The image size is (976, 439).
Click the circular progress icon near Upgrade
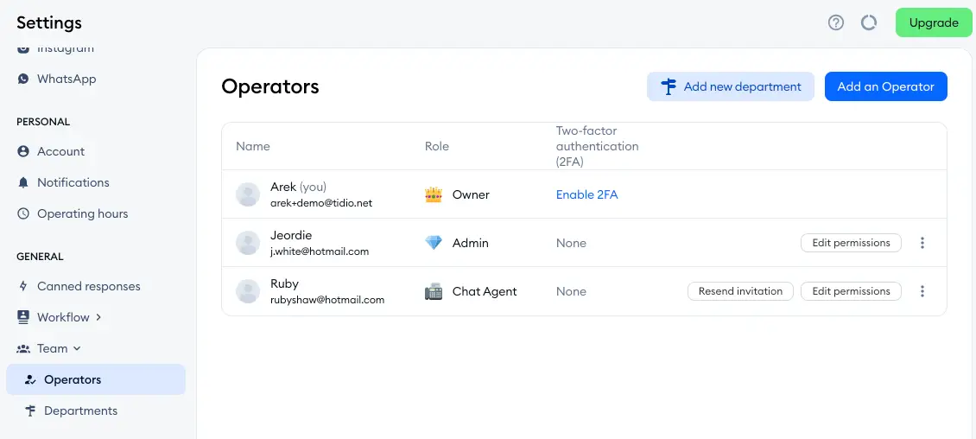click(x=868, y=23)
